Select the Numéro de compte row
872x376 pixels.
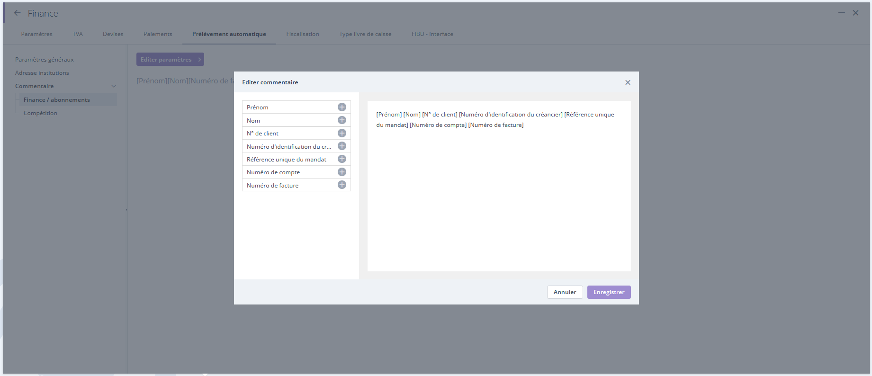(x=296, y=172)
